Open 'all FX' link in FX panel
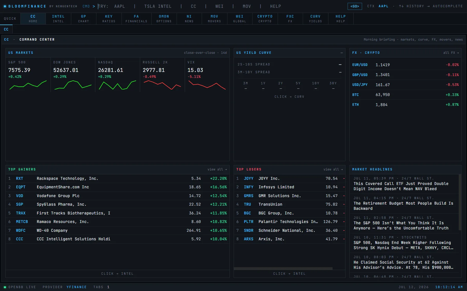 (x=451, y=53)
